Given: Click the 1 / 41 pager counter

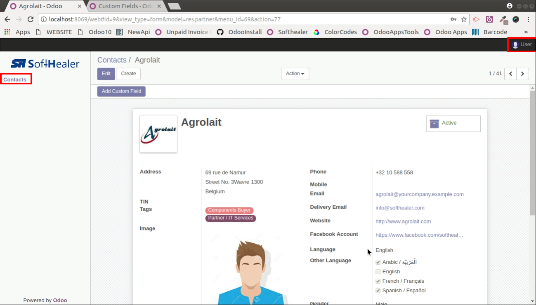Looking at the screenshot, I should click(495, 74).
